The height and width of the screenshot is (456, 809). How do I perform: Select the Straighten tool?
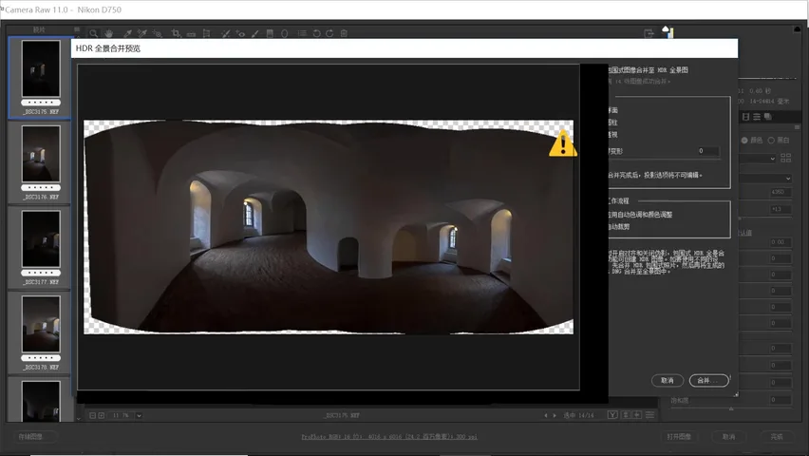[x=191, y=33]
